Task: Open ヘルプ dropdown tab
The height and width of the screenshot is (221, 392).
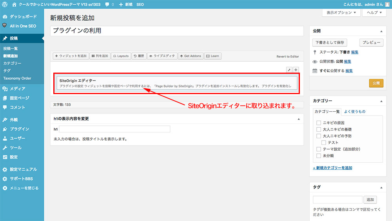Action: coord(374,12)
